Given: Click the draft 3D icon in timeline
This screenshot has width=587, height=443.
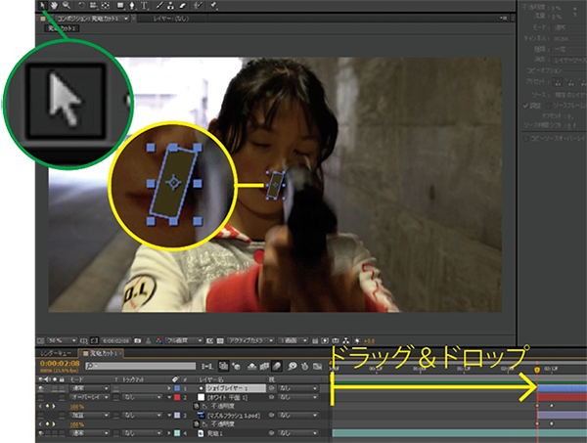Looking at the screenshot, I should coord(236,367).
